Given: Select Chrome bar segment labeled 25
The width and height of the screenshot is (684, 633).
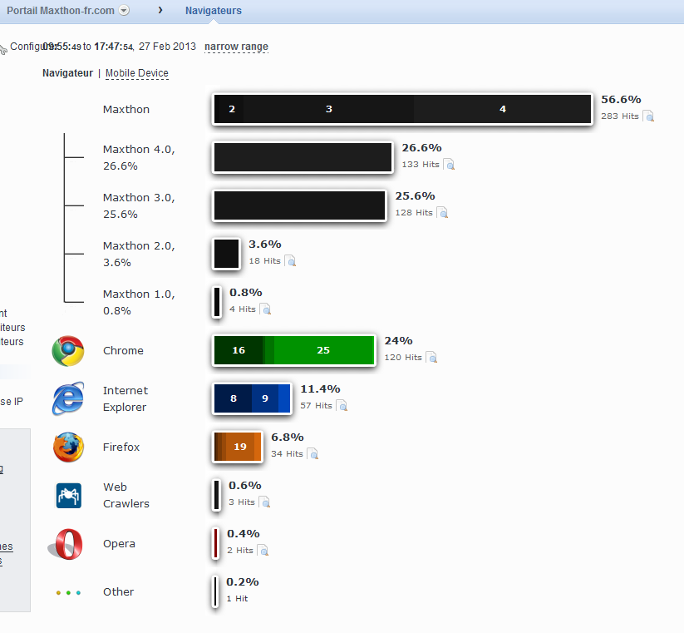Looking at the screenshot, I should coord(323,350).
